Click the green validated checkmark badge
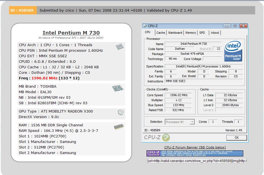Image resolution: width=264 pixels, height=175 pixels. click(x=166, y=138)
